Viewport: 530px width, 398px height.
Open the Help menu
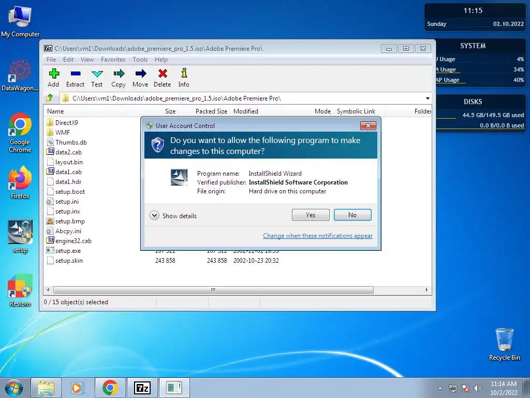(161, 60)
